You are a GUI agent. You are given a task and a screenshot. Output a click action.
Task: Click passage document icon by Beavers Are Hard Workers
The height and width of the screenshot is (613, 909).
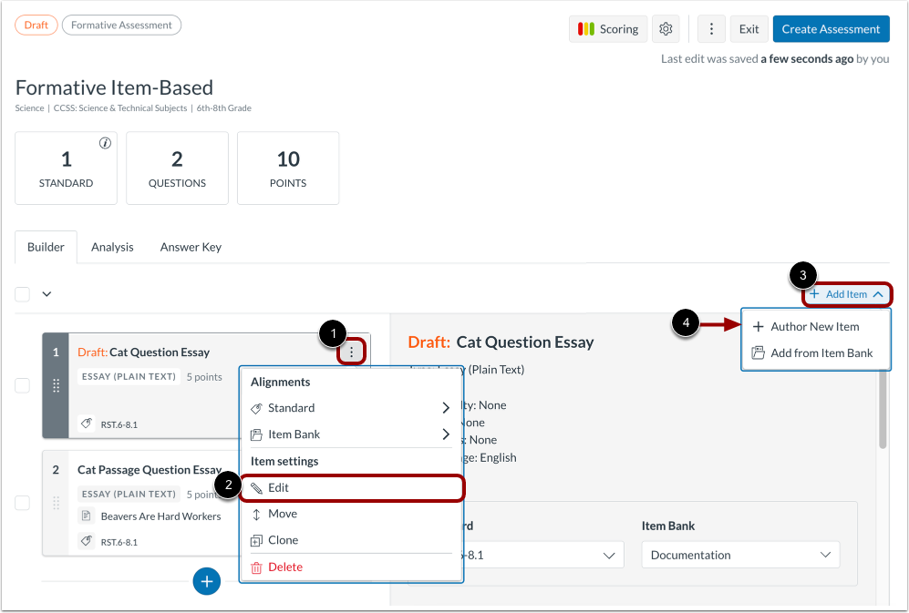[x=86, y=515]
